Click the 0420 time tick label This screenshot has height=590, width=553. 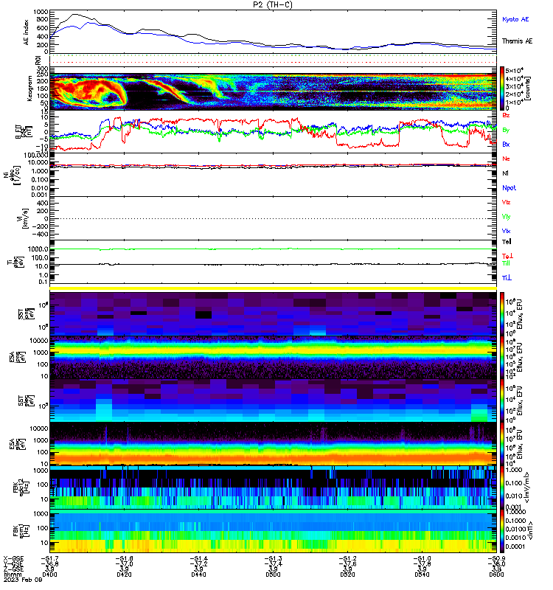pos(124,575)
